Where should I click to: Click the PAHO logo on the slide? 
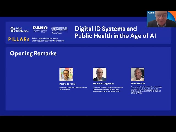click(x=40, y=29)
